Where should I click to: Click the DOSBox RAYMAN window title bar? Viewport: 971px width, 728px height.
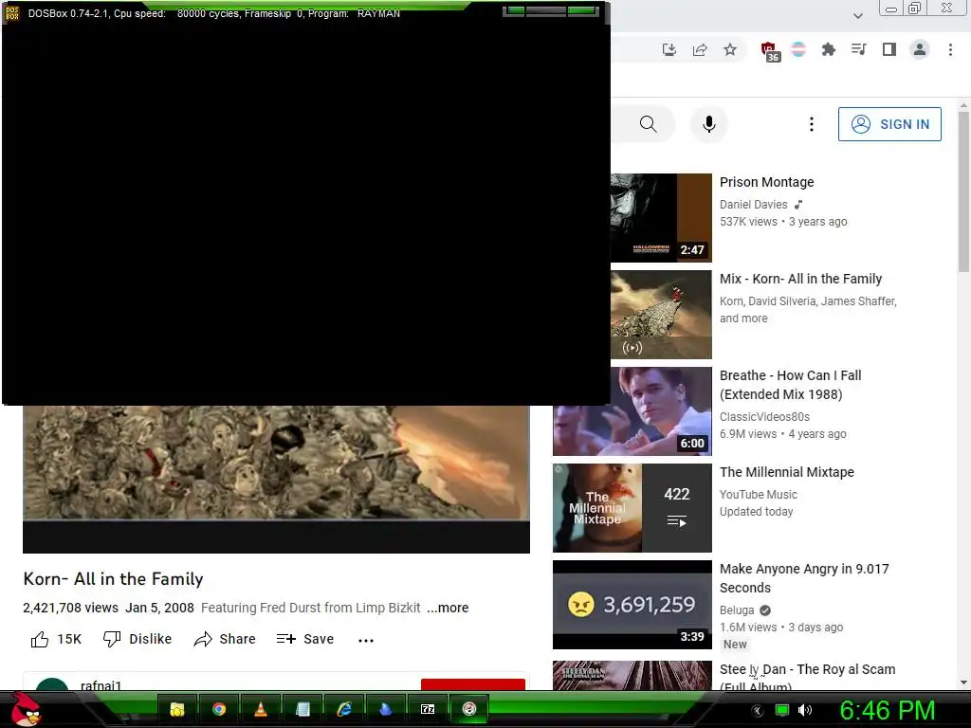coord(306,13)
